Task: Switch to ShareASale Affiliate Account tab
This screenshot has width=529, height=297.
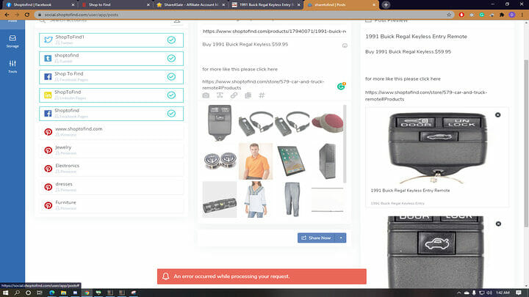Action: click(x=190, y=4)
